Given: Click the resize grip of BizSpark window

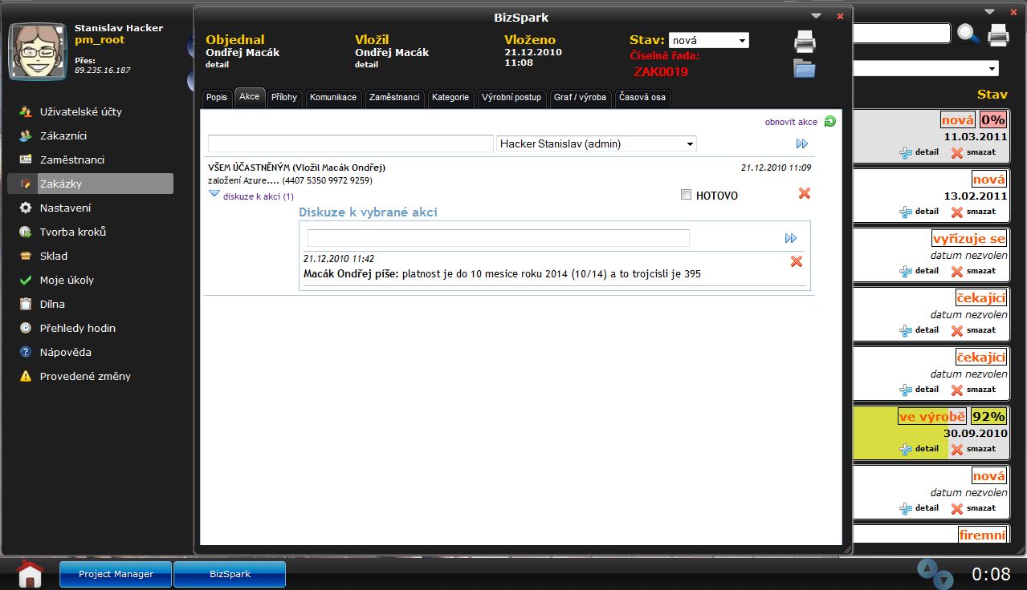Looking at the screenshot, I should pos(846,548).
